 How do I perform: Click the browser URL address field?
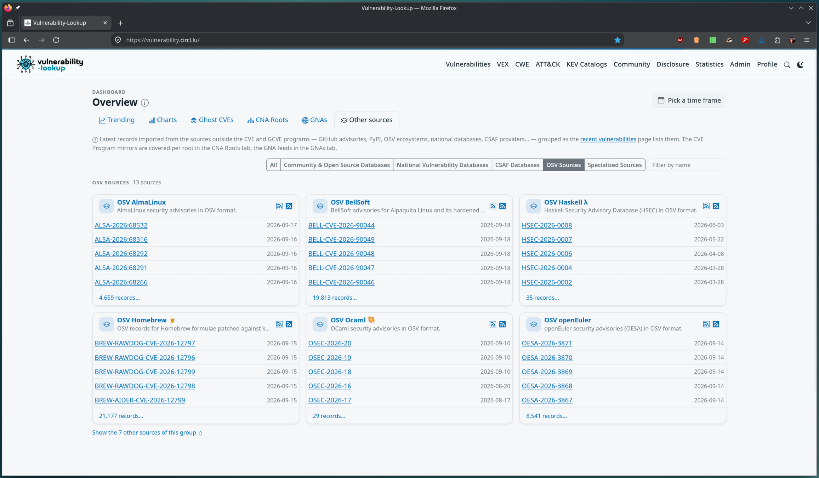pyautogui.click(x=367, y=40)
